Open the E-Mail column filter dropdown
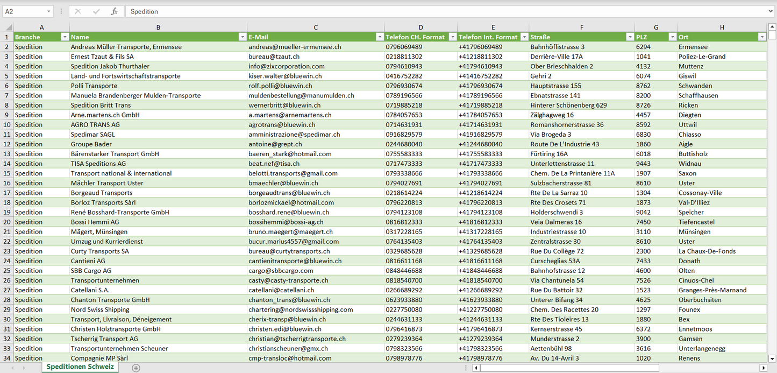777x373 pixels. 380,37
